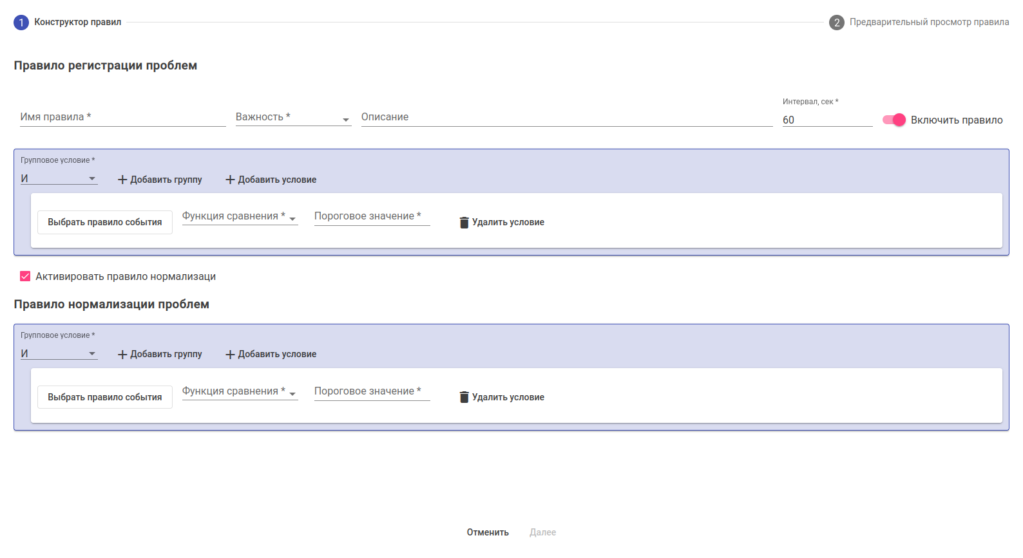Image resolution: width=1023 pixels, height=558 pixels.
Task: Click 'Пороговое значение' field in normalization rule
Action: coord(372,392)
